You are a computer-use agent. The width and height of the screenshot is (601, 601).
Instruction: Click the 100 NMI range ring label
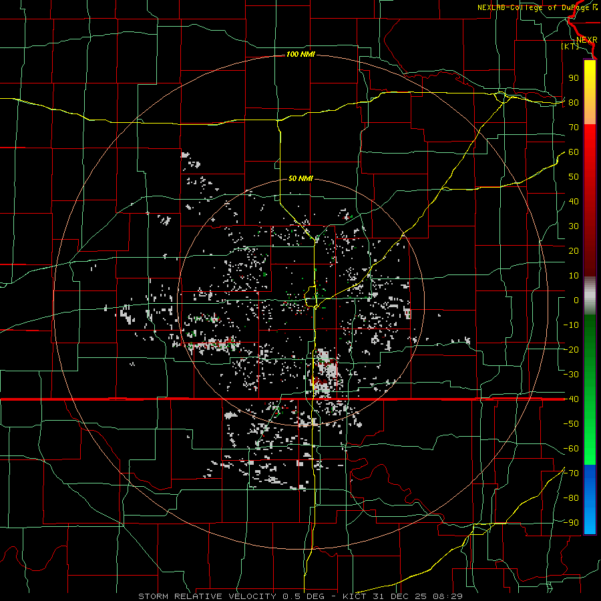(x=300, y=55)
